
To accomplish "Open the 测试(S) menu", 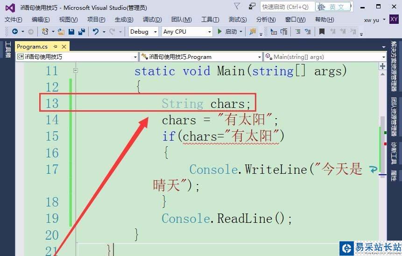I will 237,20.
